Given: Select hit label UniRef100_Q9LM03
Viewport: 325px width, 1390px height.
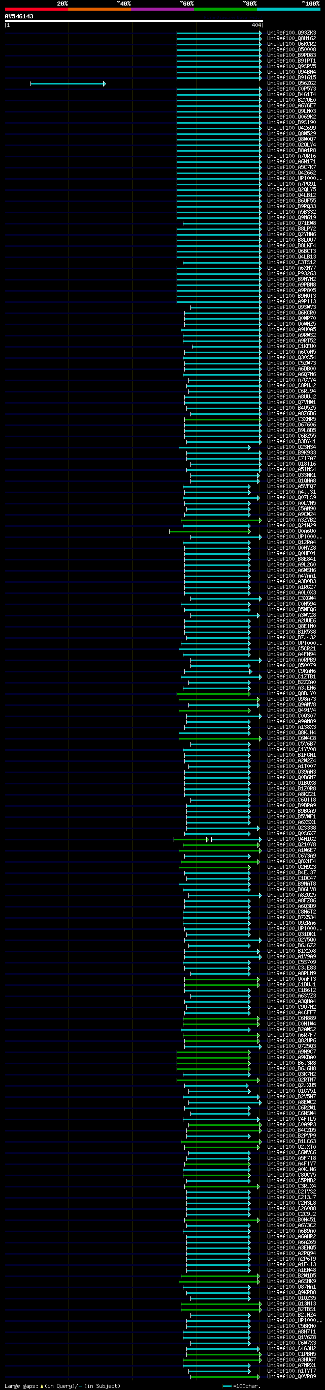Looking at the screenshot, I should tap(291, 111).
